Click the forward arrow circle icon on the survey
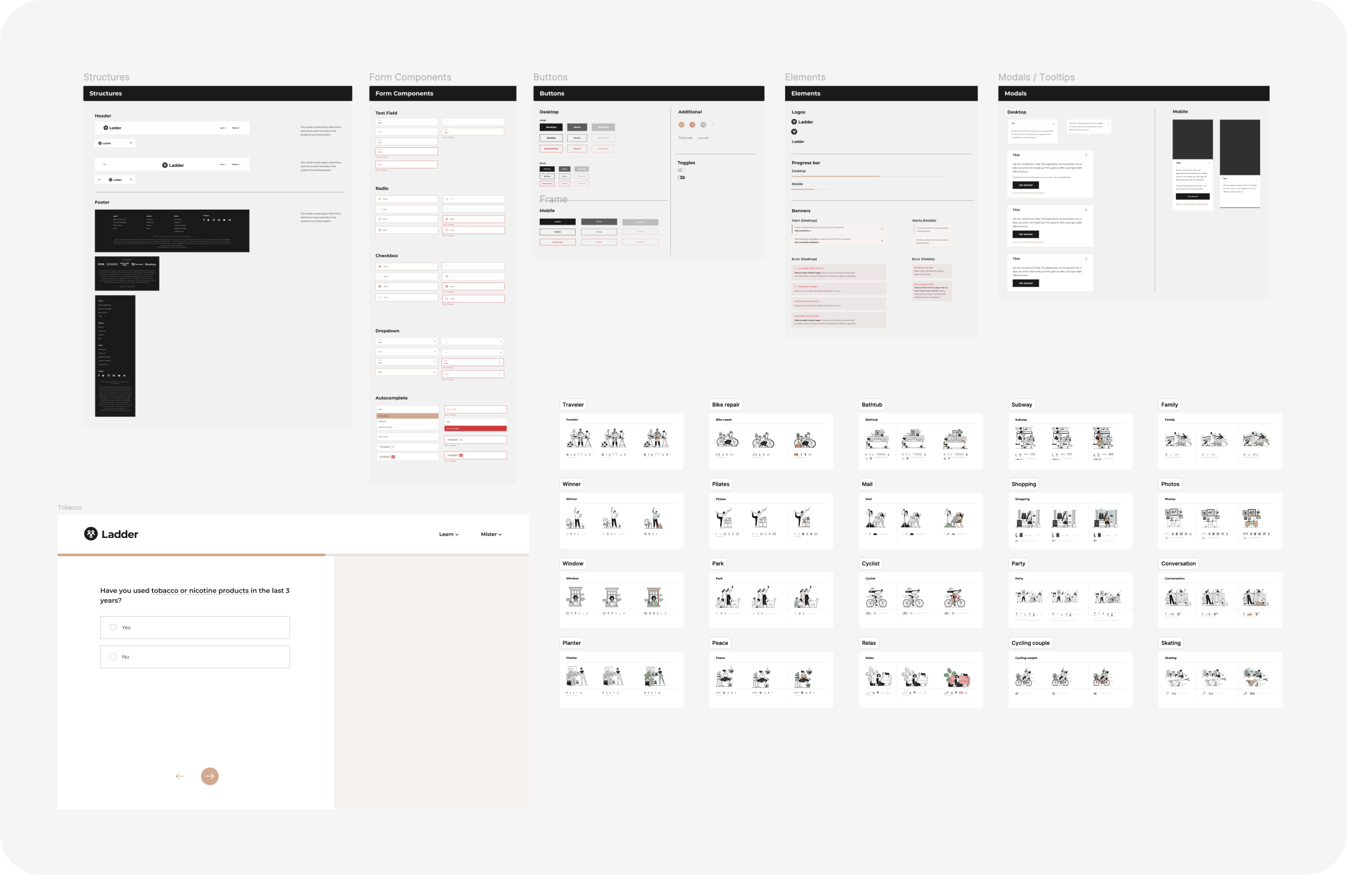 point(209,776)
